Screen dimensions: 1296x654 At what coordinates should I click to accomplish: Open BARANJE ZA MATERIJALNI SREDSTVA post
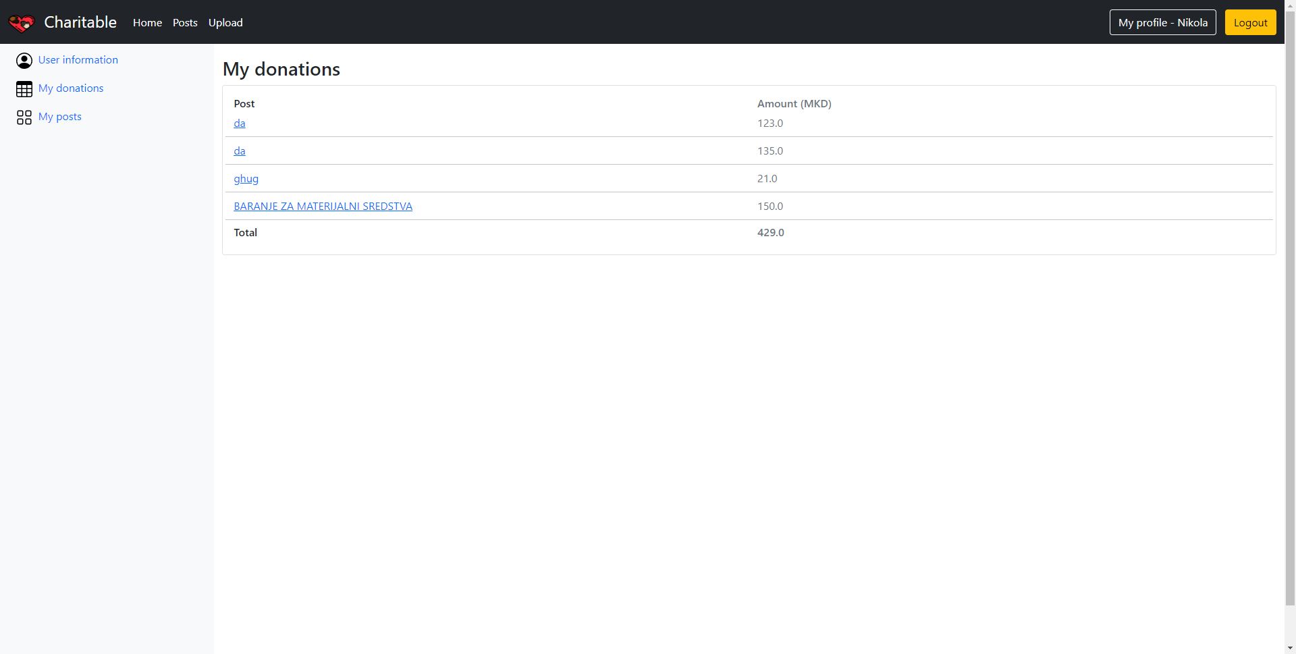click(323, 207)
